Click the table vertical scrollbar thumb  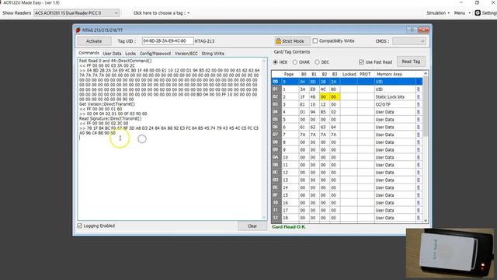pyautogui.click(x=426, y=107)
